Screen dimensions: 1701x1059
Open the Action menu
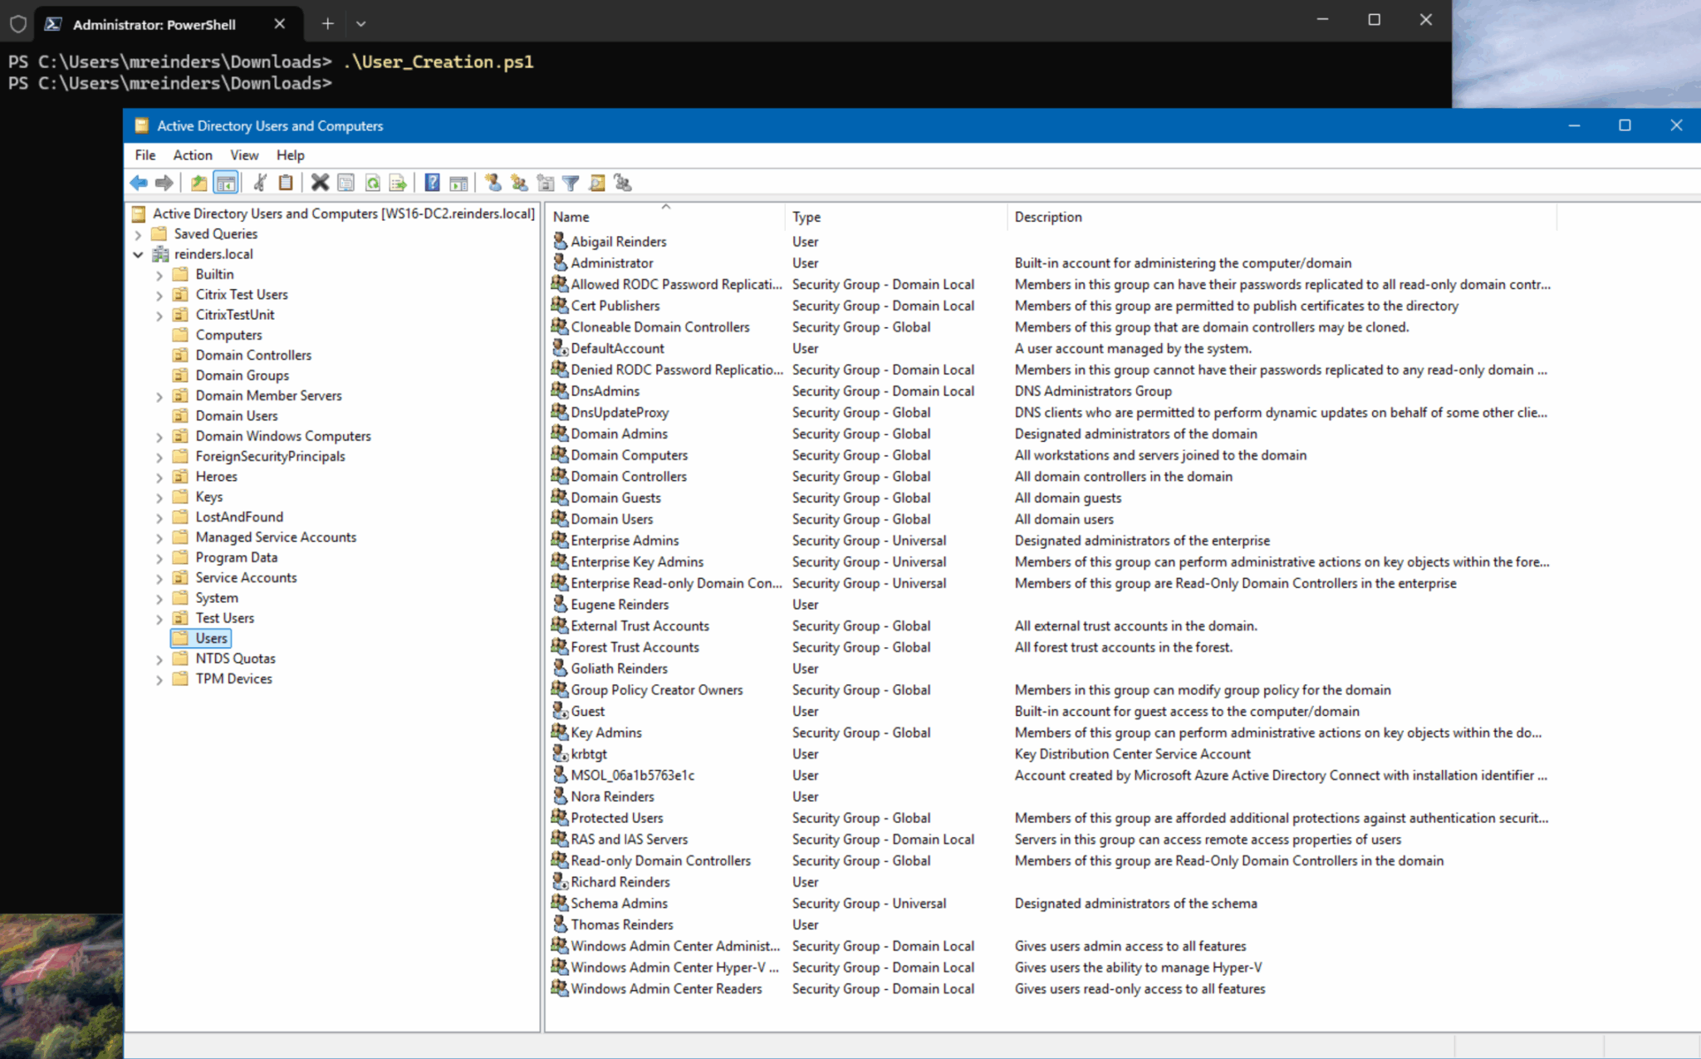192,154
